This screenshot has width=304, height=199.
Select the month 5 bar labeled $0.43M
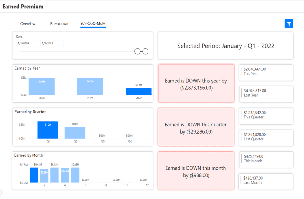tap(75, 175)
